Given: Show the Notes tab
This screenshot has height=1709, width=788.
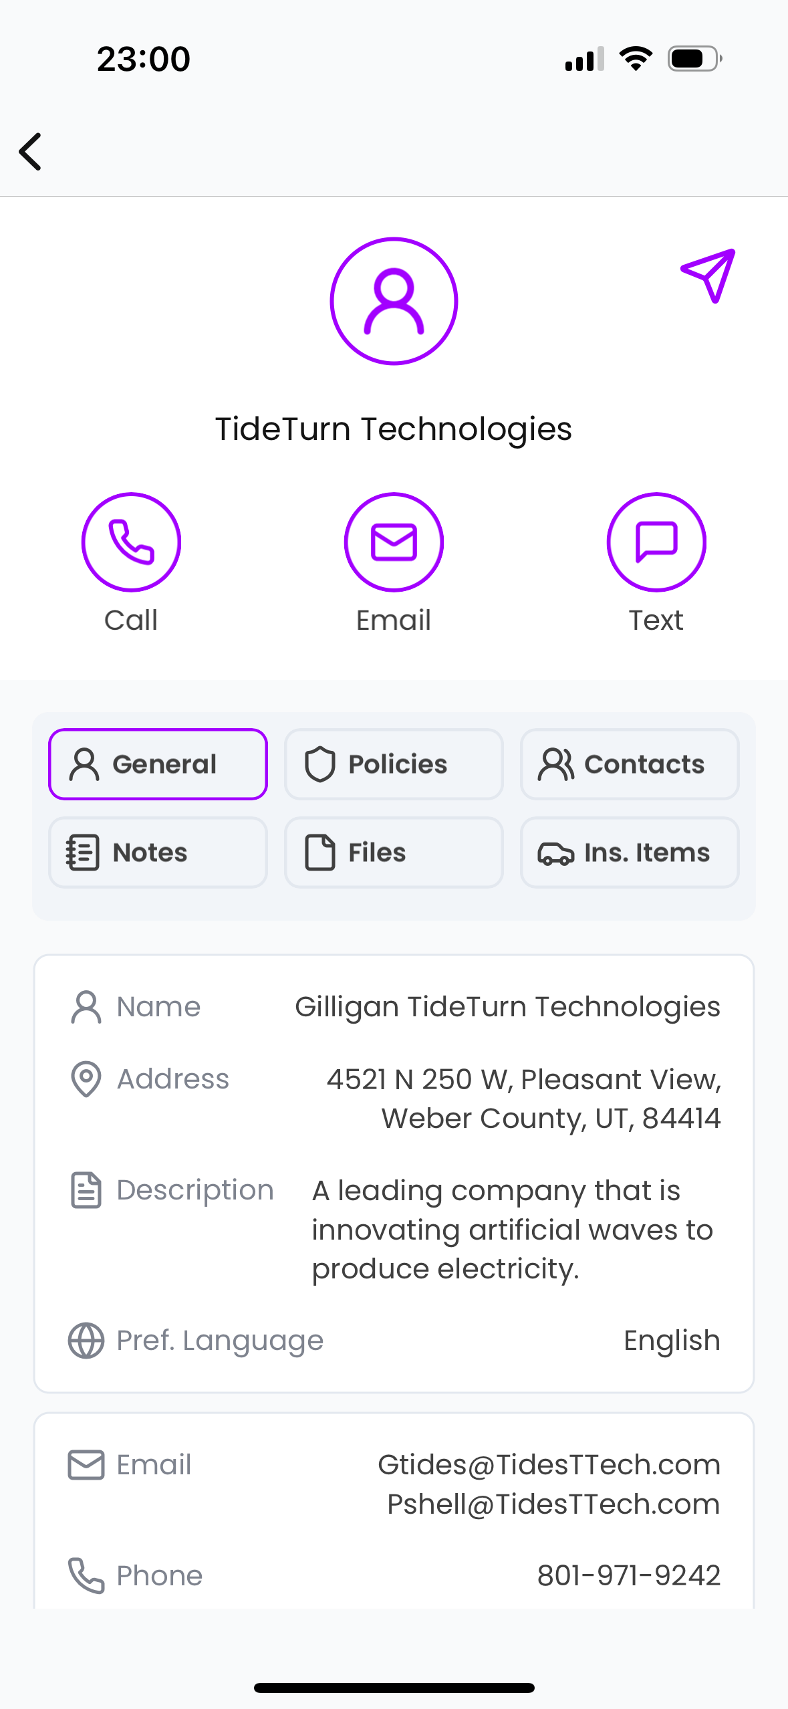Looking at the screenshot, I should tap(158, 852).
